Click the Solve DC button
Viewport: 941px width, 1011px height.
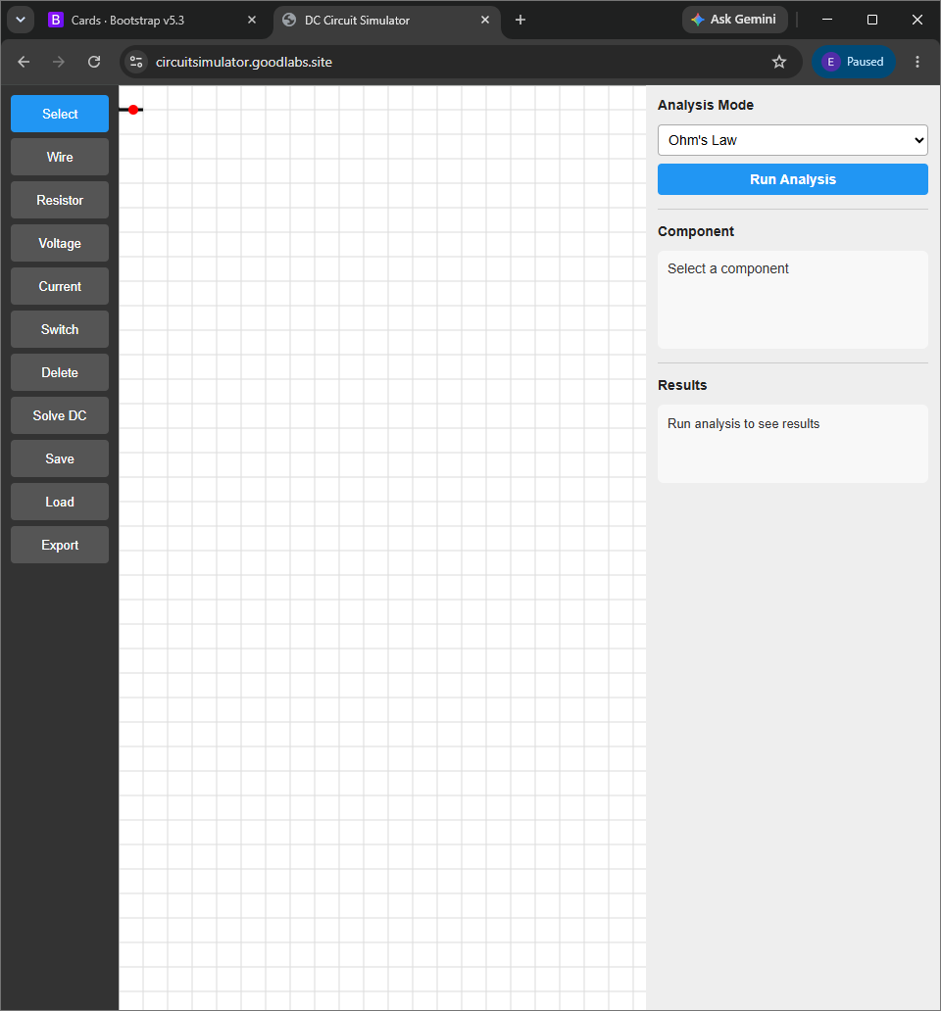pos(60,416)
